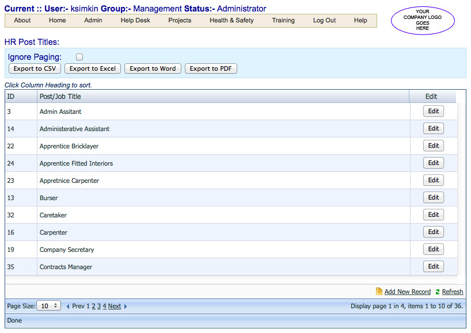
Task: Go to page 3 of results
Action: pyautogui.click(x=99, y=307)
